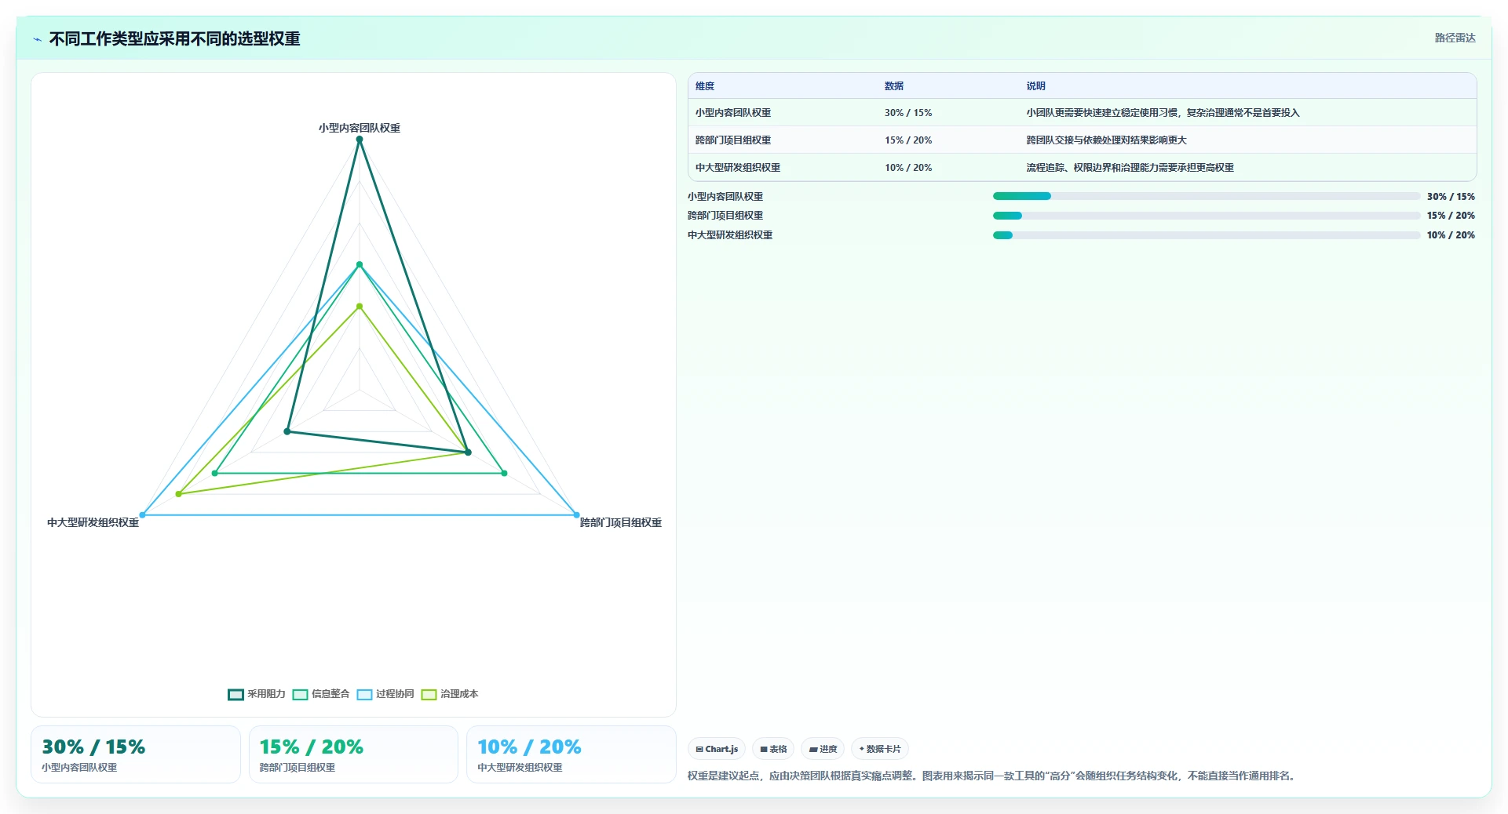Viewport: 1508px width, 814px height.
Task: Click the 10% / 20% value in the table
Action: [x=908, y=168]
